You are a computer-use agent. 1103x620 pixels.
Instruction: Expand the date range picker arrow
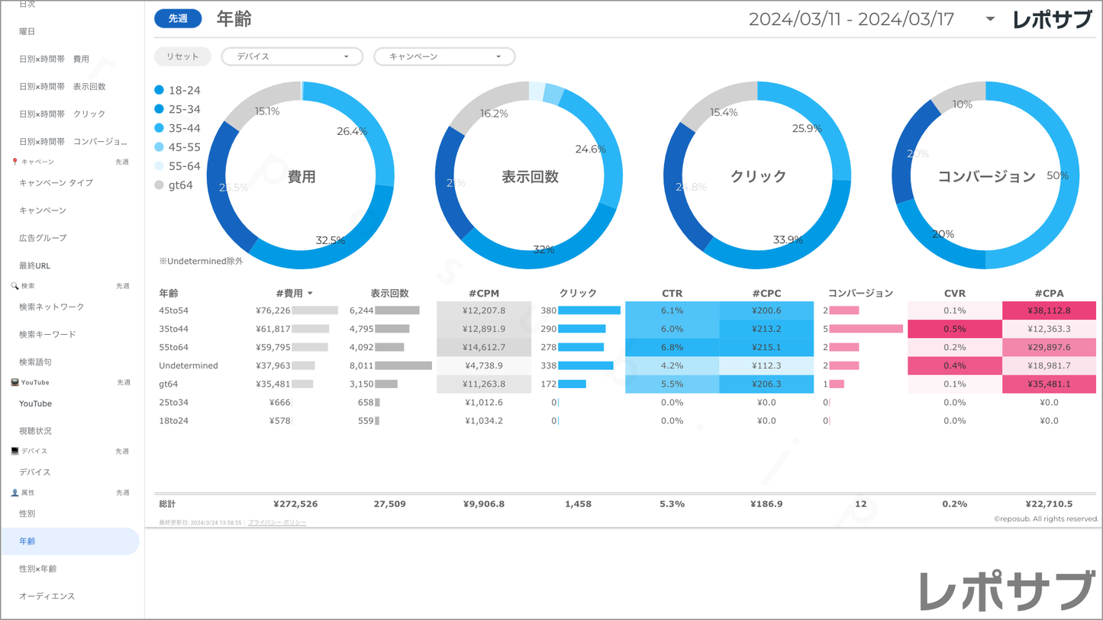[x=990, y=19]
